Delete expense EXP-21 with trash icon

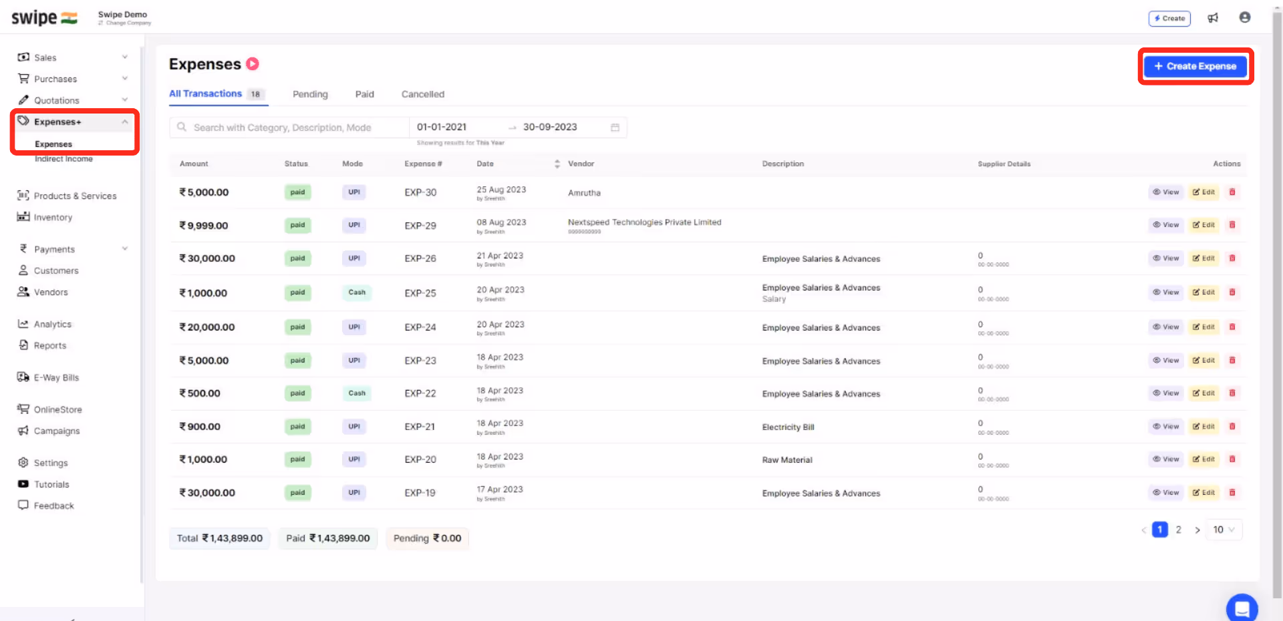tap(1232, 427)
